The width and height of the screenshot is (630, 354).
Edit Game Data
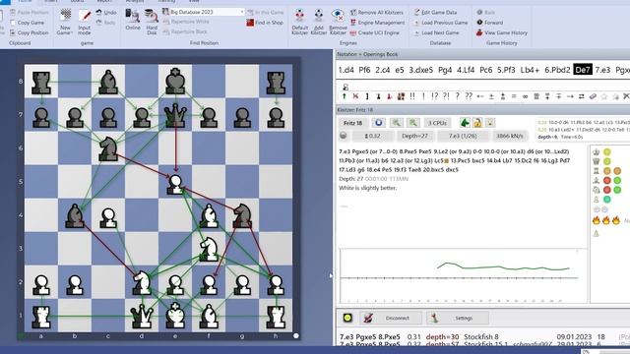tap(435, 13)
